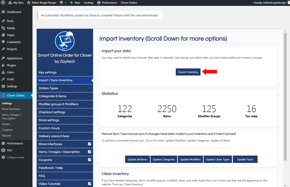Click the Update all Items button

[137, 159]
